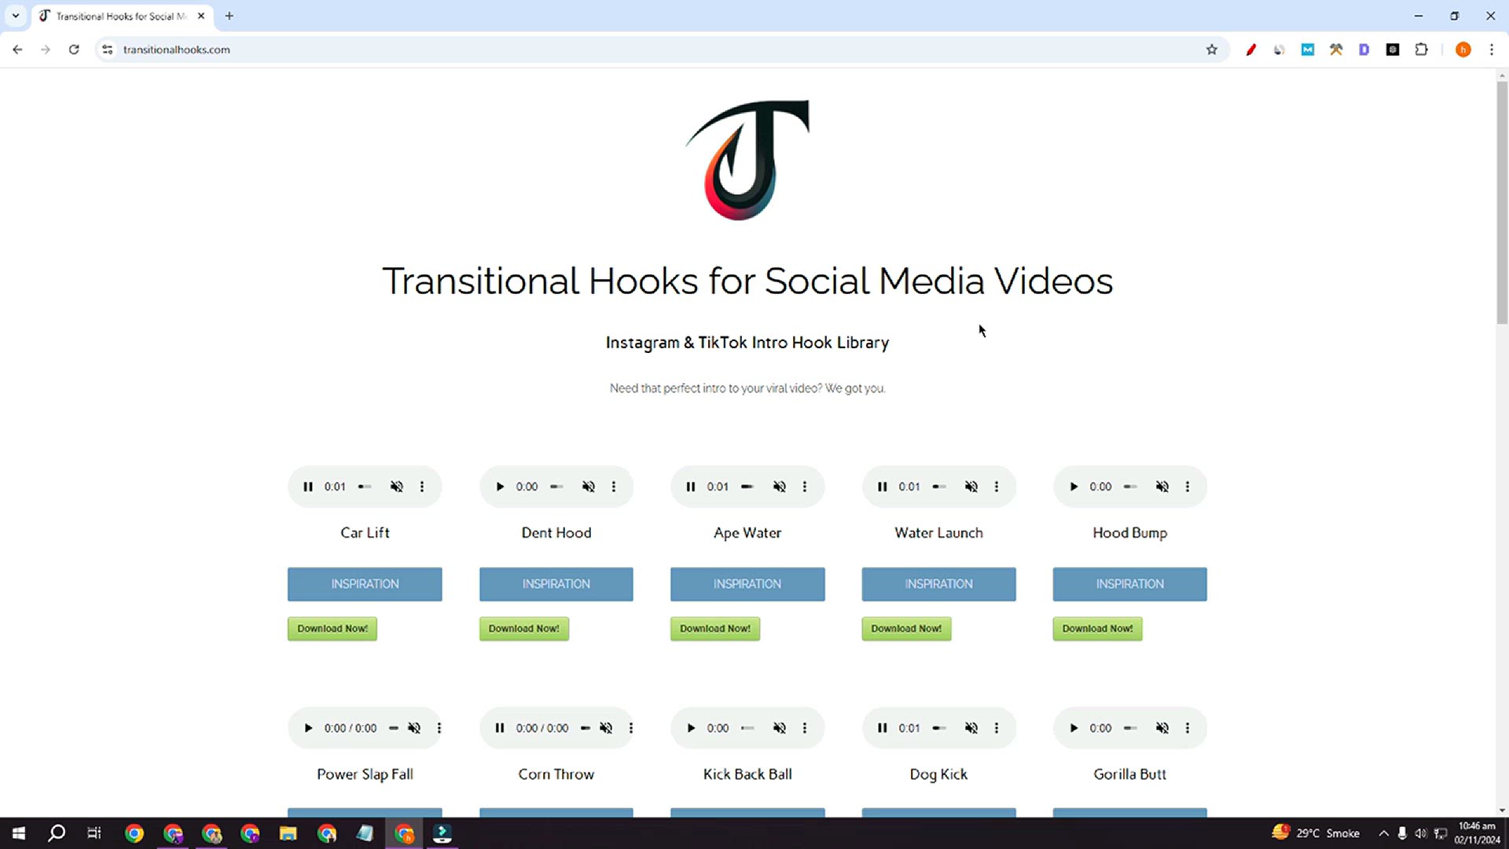Unmute the Dog Kick player
This screenshot has width=1509, height=849.
[x=971, y=728]
